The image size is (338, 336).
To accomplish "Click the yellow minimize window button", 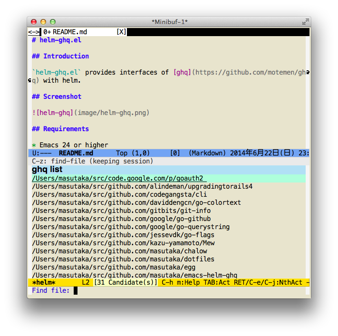I will click(43, 22).
